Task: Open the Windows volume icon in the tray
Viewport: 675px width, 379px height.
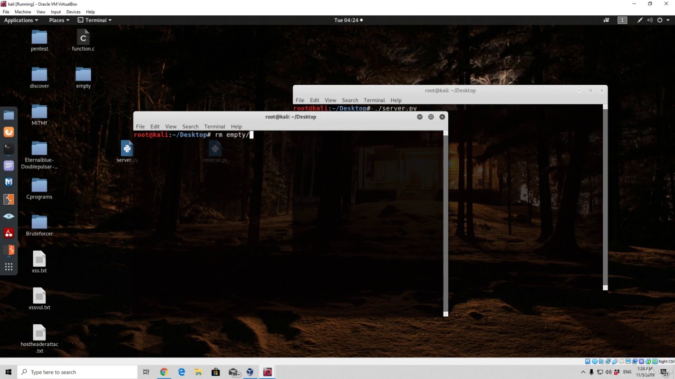Action: (x=609, y=372)
